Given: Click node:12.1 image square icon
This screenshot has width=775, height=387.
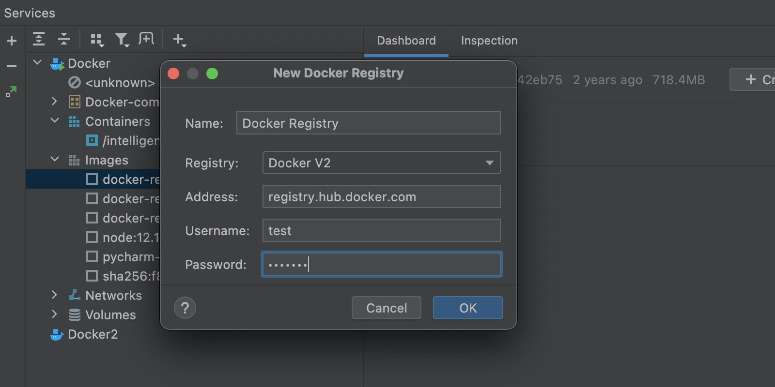Looking at the screenshot, I should pyautogui.click(x=92, y=237).
